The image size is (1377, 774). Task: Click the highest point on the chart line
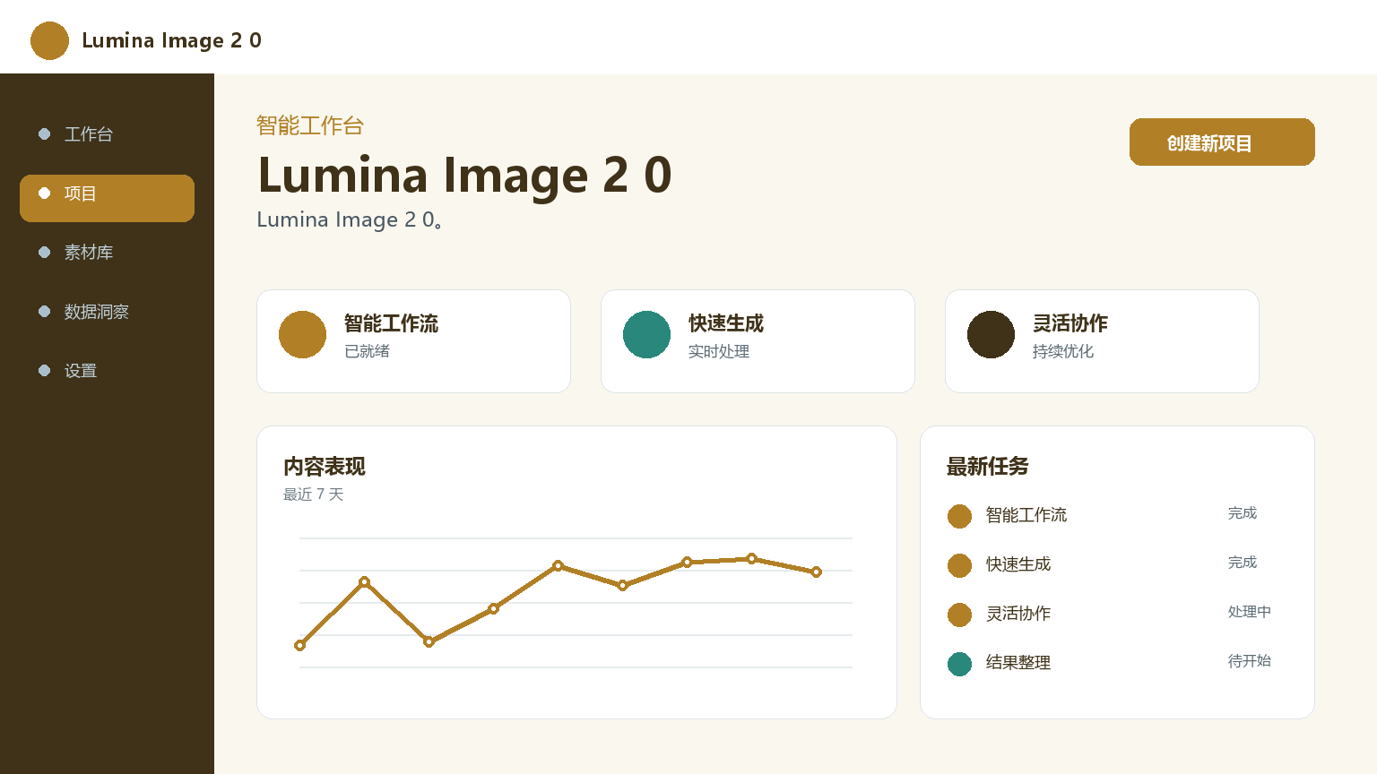(x=751, y=558)
